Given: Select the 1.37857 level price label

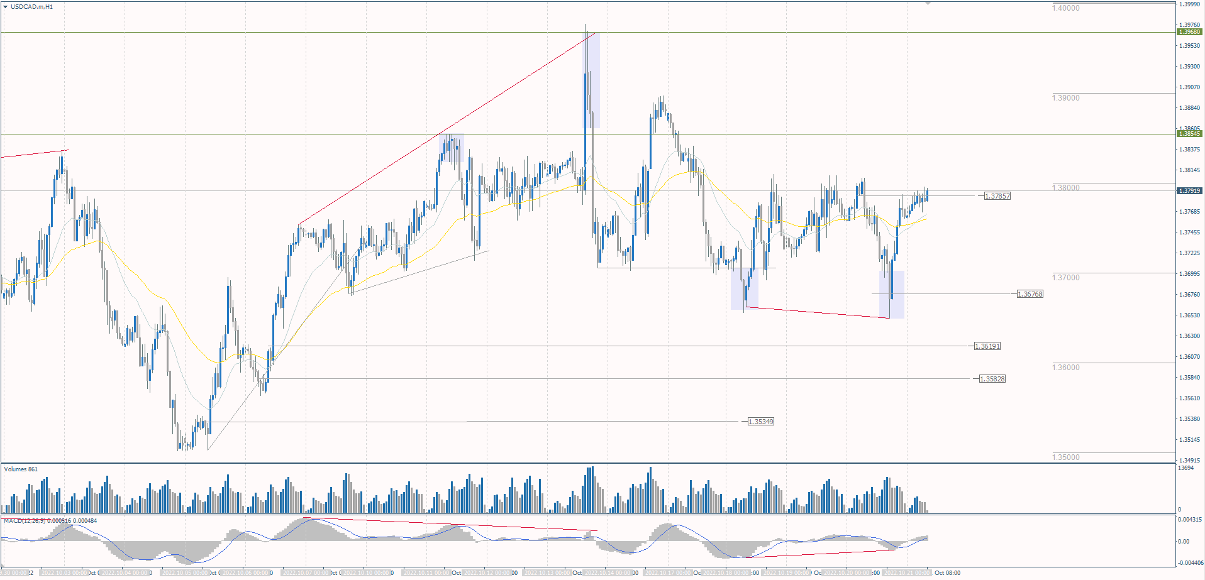Looking at the screenshot, I should (x=997, y=196).
